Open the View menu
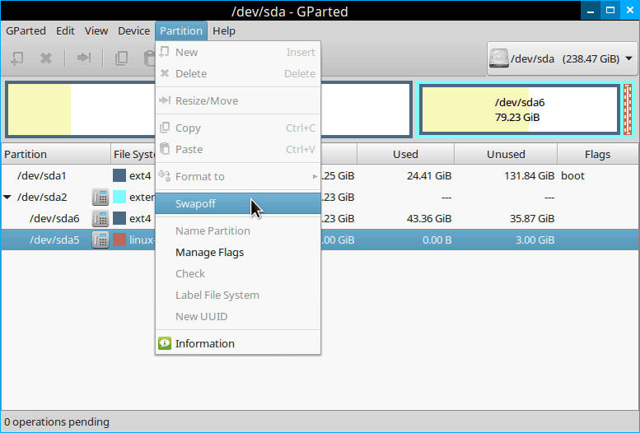This screenshot has width=640, height=433. click(96, 31)
